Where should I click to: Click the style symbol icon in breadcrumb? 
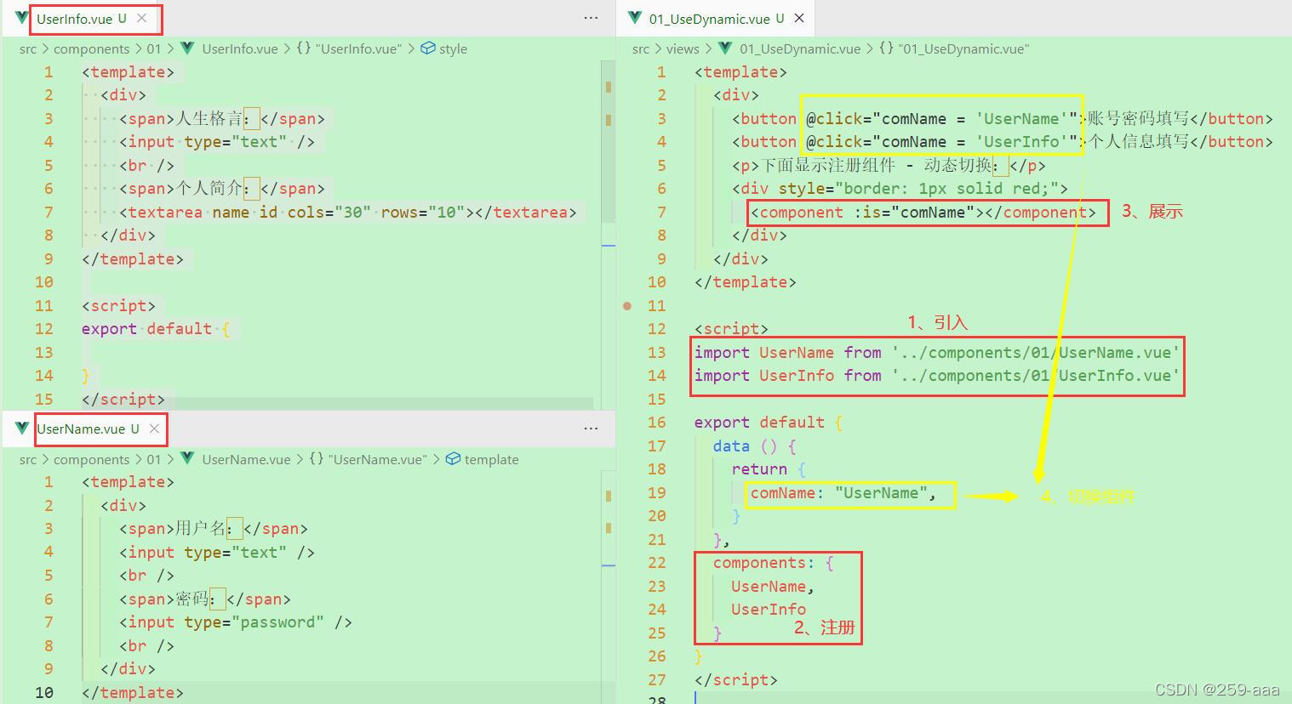click(x=428, y=48)
